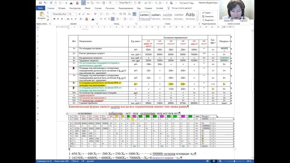
Task: Open the Font dialog launcher
Action: point(97,24)
